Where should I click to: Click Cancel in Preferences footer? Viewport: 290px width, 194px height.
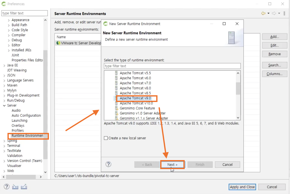[x=272, y=187]
